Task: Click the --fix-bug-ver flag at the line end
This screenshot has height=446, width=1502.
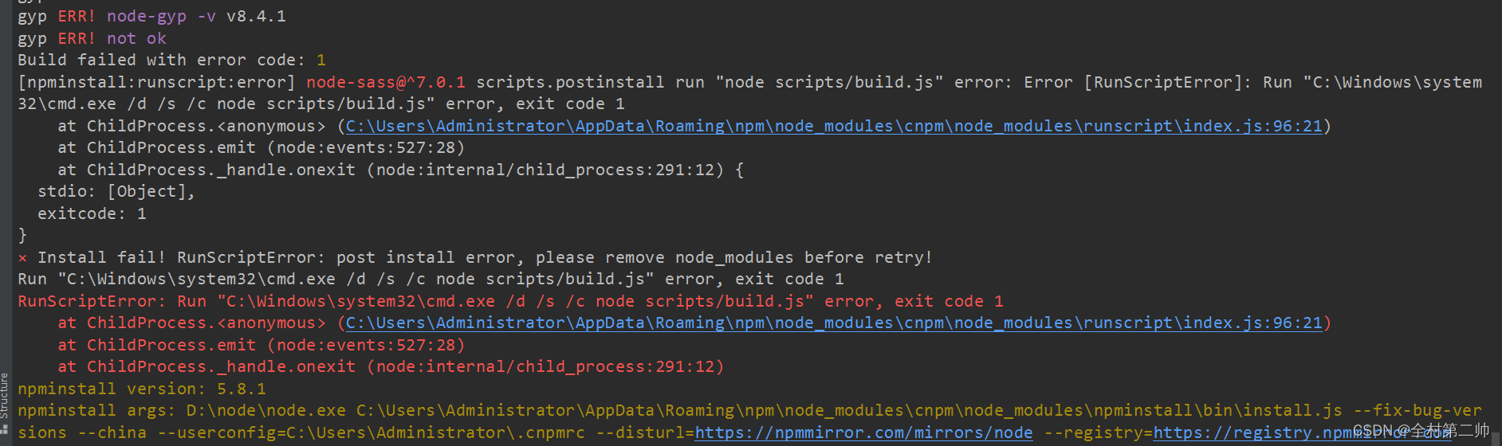Action: 1417,410
